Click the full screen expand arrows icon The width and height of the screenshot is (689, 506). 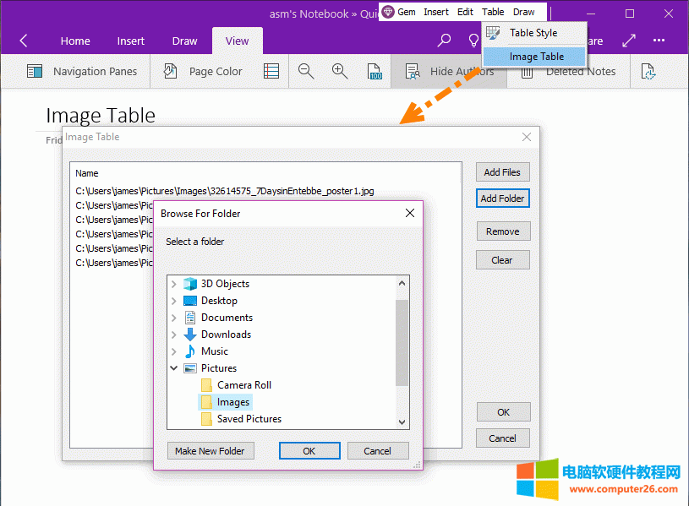(629, 41)
